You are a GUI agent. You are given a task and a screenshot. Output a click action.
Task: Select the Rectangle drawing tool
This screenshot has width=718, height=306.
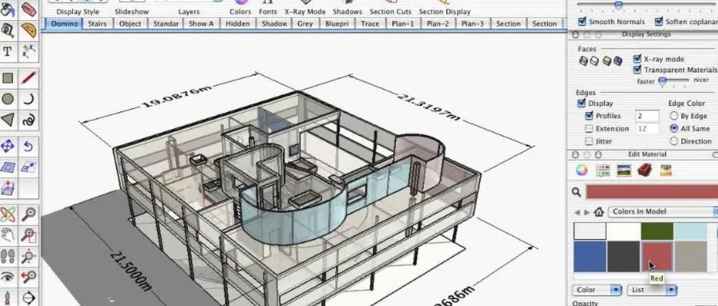(9, 78)
